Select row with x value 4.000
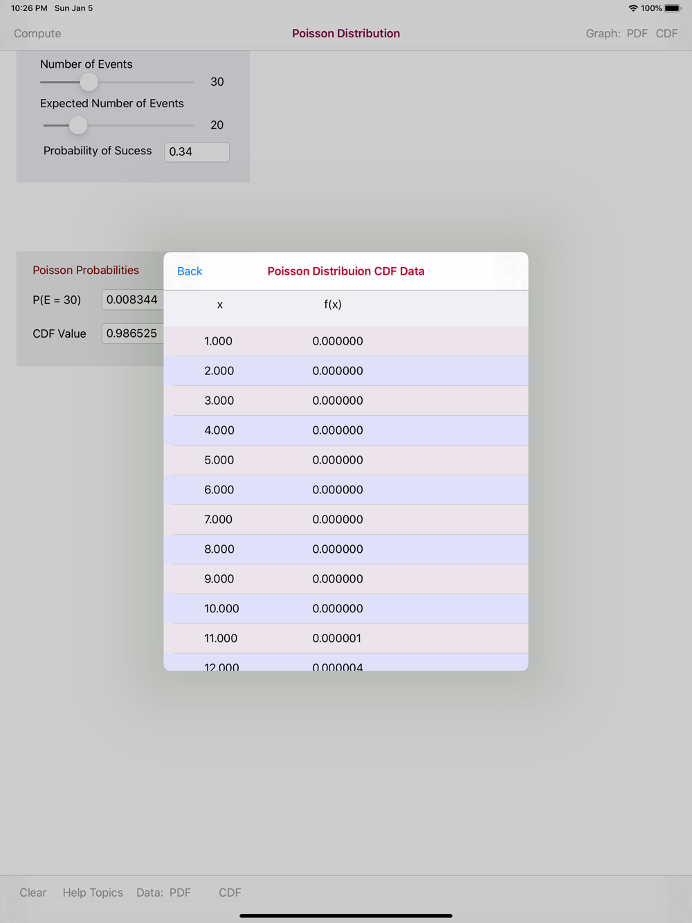Image resolution: width=692 pixels, height=923 pixels. click(x=346, y=430)
